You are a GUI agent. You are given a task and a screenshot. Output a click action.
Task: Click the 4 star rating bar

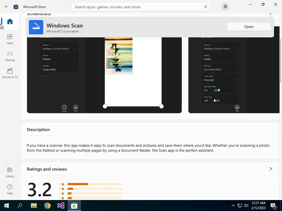95,189
